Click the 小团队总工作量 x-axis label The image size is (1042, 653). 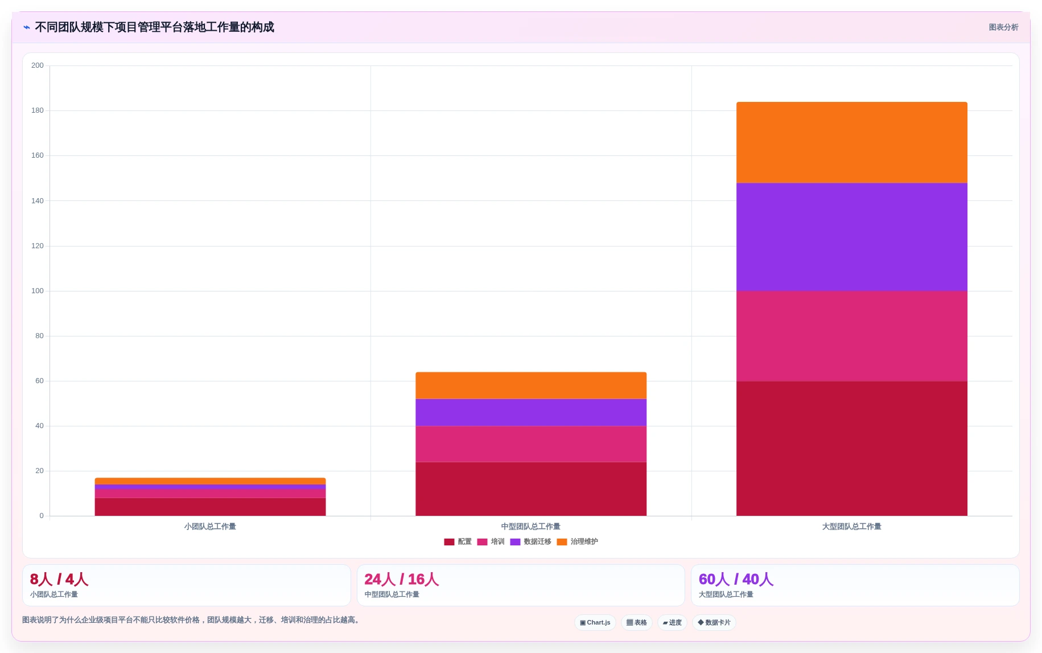(x=210, y=527)
